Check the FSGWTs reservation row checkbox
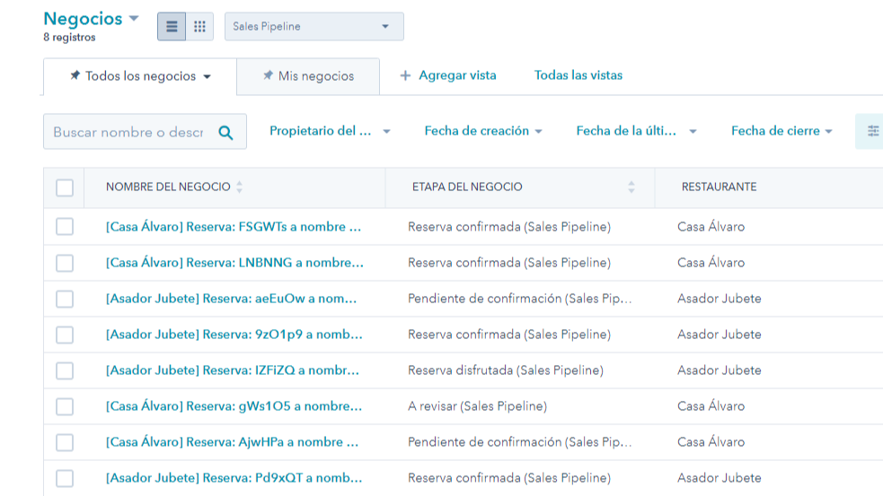The image size is (883, 496). (x=65, y=227)
